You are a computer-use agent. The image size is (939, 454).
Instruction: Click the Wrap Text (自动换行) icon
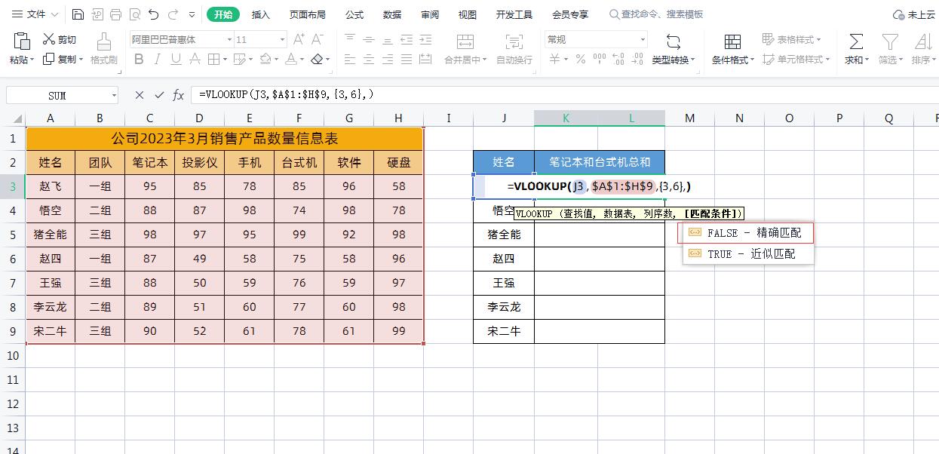514,41
